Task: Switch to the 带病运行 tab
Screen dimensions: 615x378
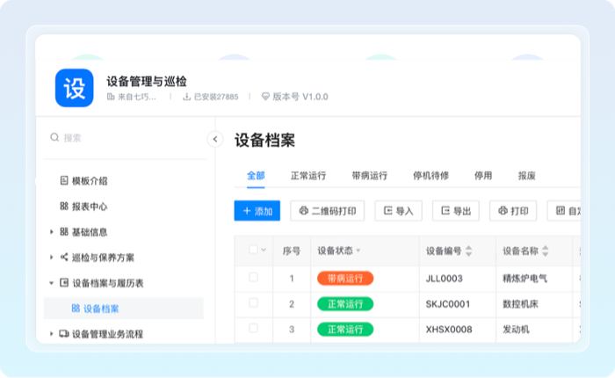Action: (x=369, y=175)
